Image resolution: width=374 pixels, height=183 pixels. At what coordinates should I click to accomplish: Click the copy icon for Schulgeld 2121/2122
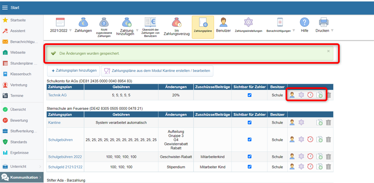[x=319, y=167]
